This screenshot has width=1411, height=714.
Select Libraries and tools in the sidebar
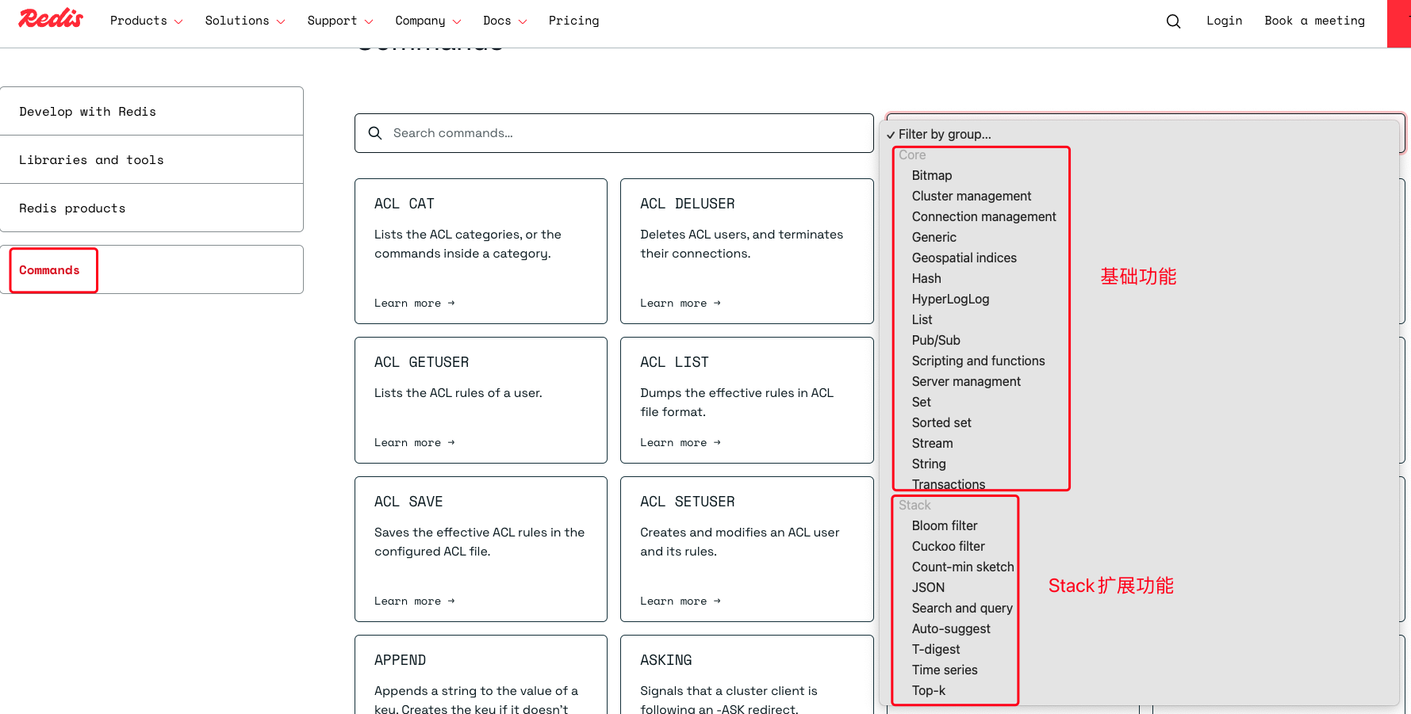pyautogui.click(x=91, y=159)
